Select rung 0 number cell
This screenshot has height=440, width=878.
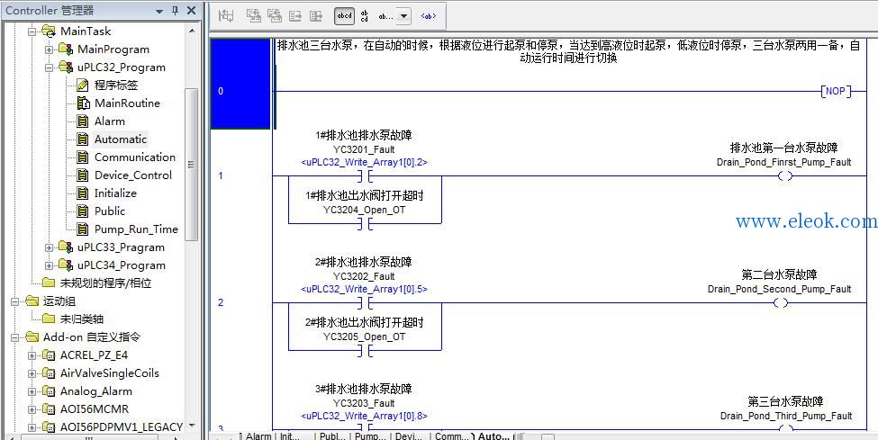[240, 84]
